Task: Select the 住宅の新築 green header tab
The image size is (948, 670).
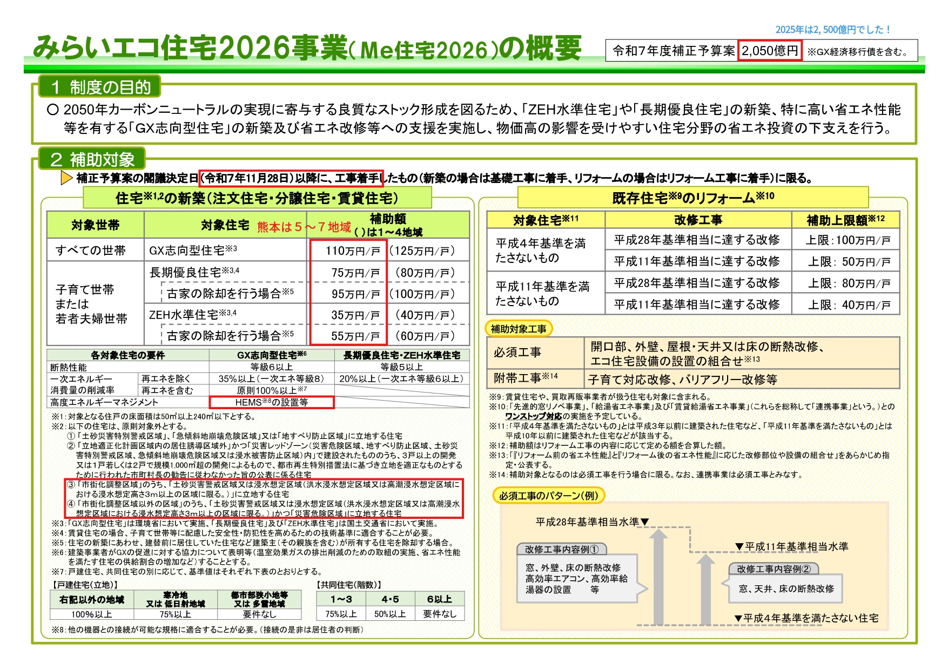Action: click(257, 198)
